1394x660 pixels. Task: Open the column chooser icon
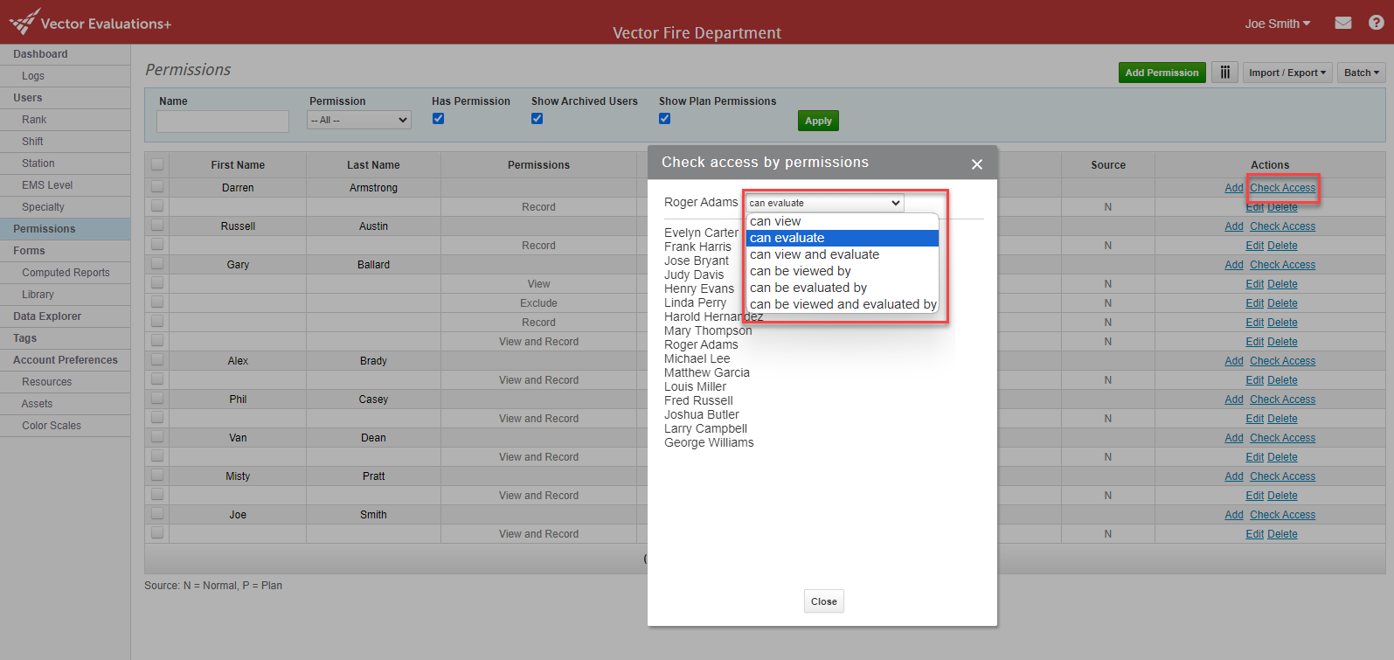pos(1224,73)
